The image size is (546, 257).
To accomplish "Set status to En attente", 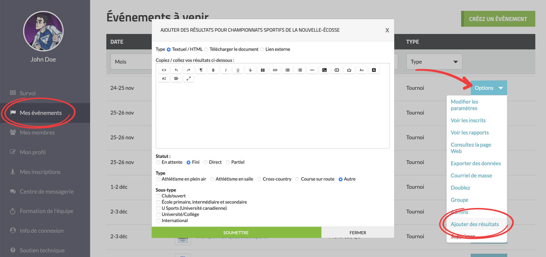I will coord(158,162).
